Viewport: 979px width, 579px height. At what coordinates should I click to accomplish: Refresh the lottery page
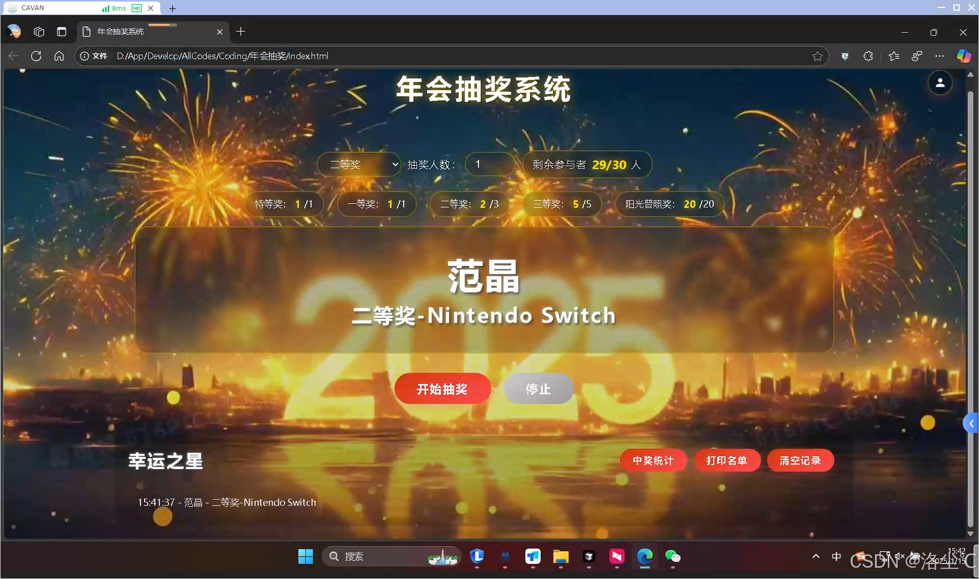click(36, 56)
